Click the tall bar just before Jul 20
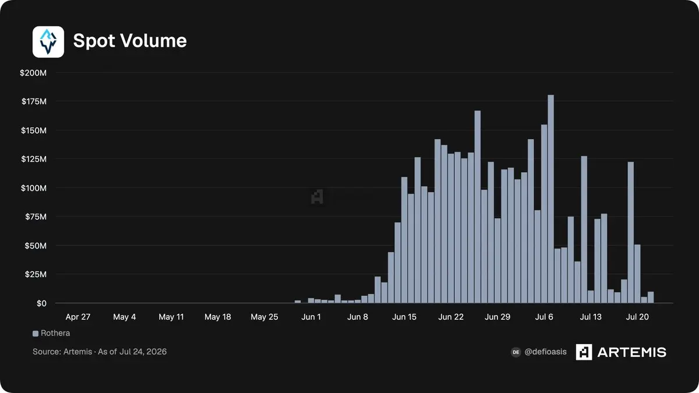The image size is (699, 393). 631,232
